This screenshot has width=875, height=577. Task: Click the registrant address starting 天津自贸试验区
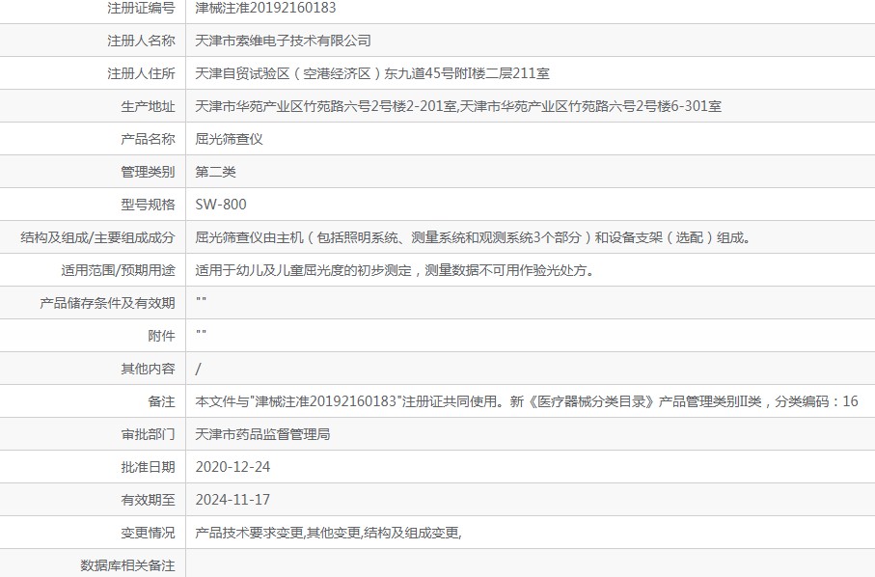372,73
